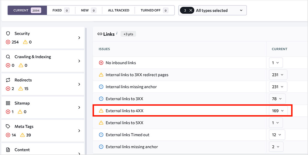Select the Security category label
308x155 pixels.
pos(22,34)
